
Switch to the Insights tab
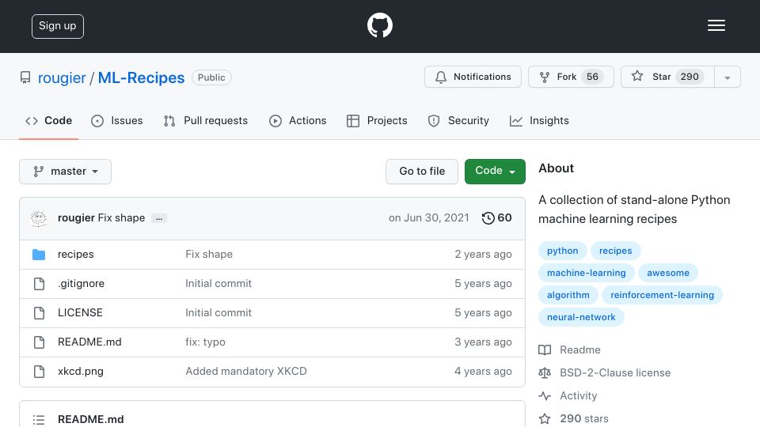click(x=539, y=120)
